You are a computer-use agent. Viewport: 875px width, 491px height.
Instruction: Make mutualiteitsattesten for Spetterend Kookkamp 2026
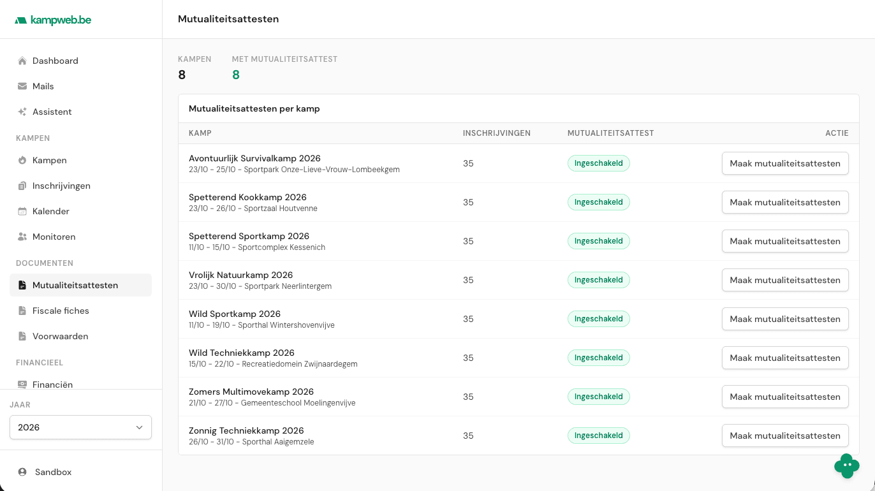(x=785, y=202)
